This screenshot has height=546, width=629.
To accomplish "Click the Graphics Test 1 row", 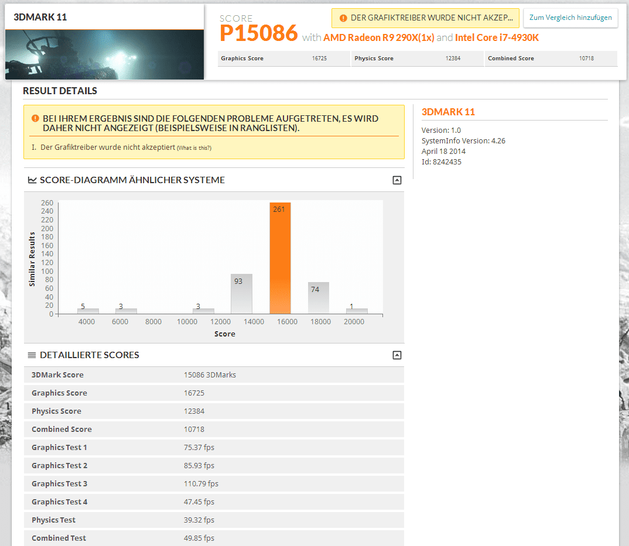I will pyautogui.click(x=214, y=447).
